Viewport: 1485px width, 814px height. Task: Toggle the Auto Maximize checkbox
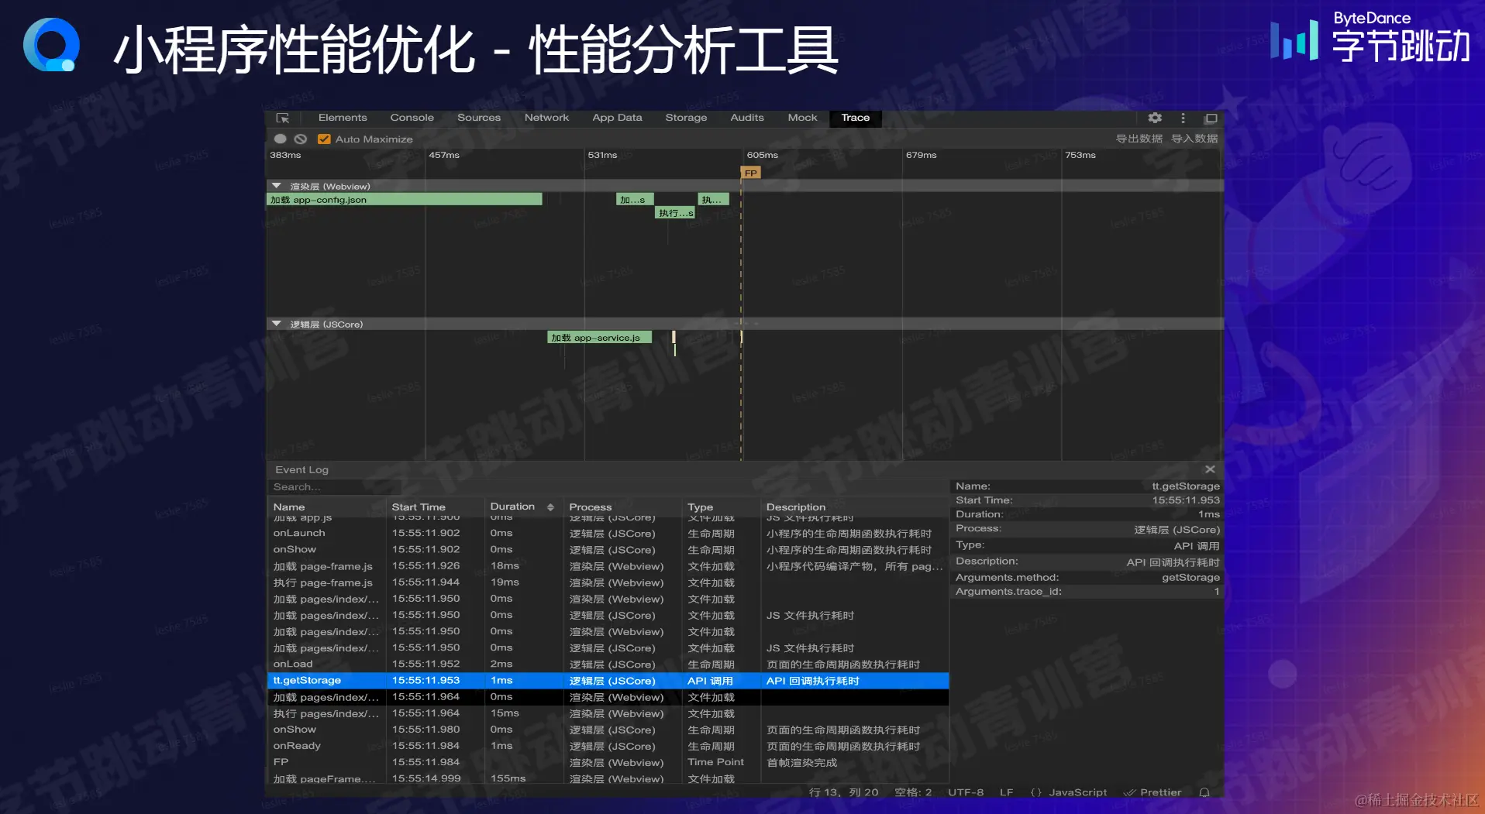coord(324,139)
